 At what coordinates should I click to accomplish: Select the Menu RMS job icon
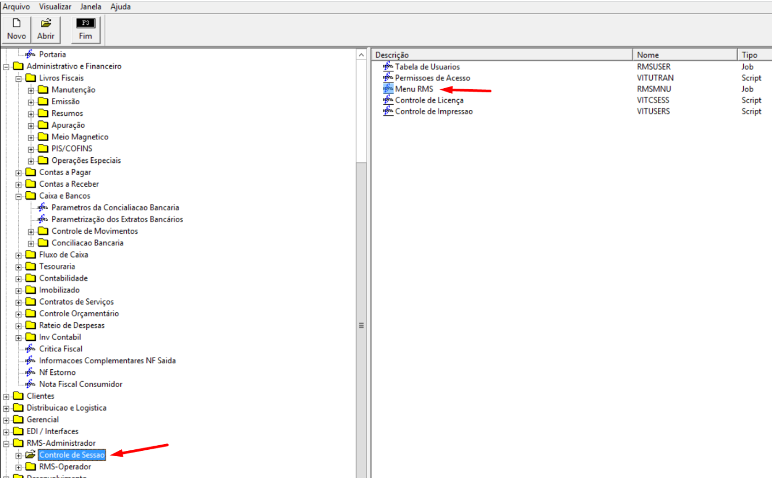[388, 89]
